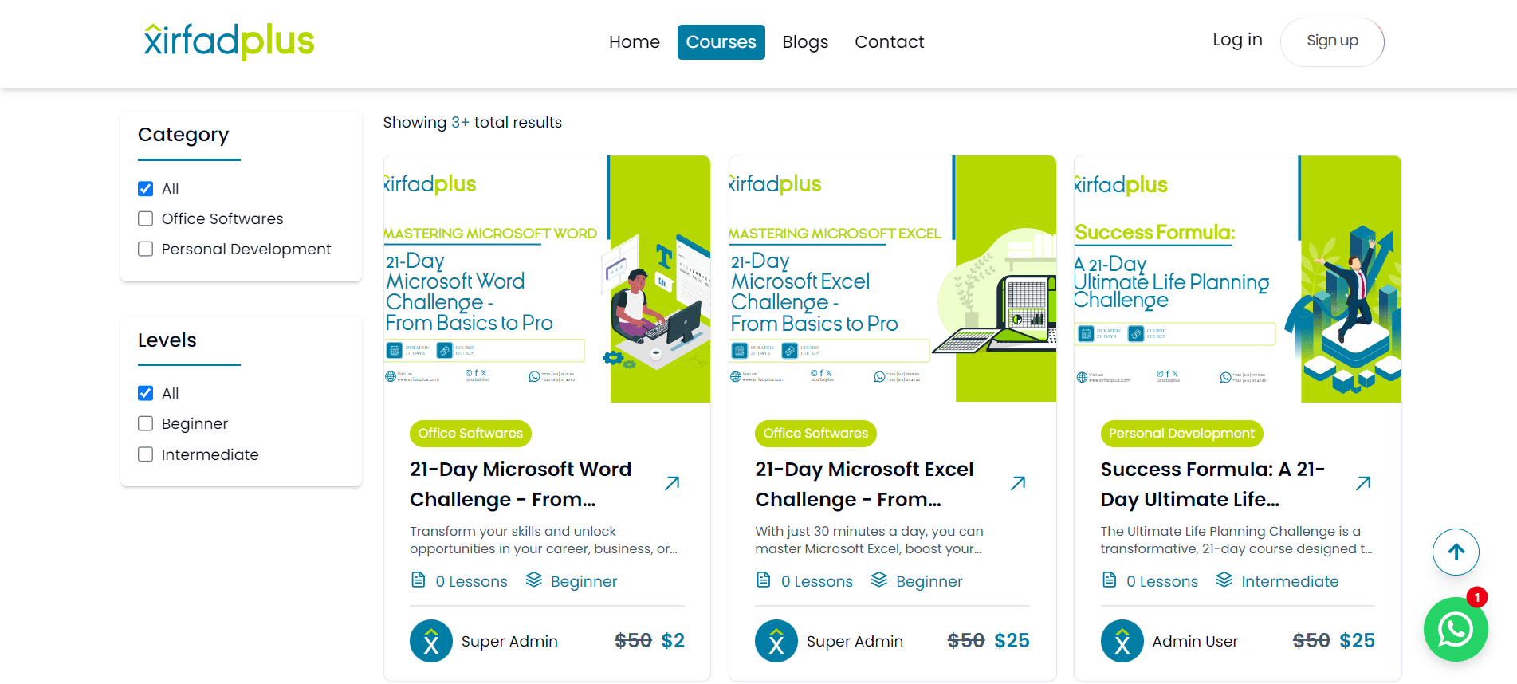Click the Log in link
The height and width of the screenshot is (684, 1517).
pos(1237,40)
